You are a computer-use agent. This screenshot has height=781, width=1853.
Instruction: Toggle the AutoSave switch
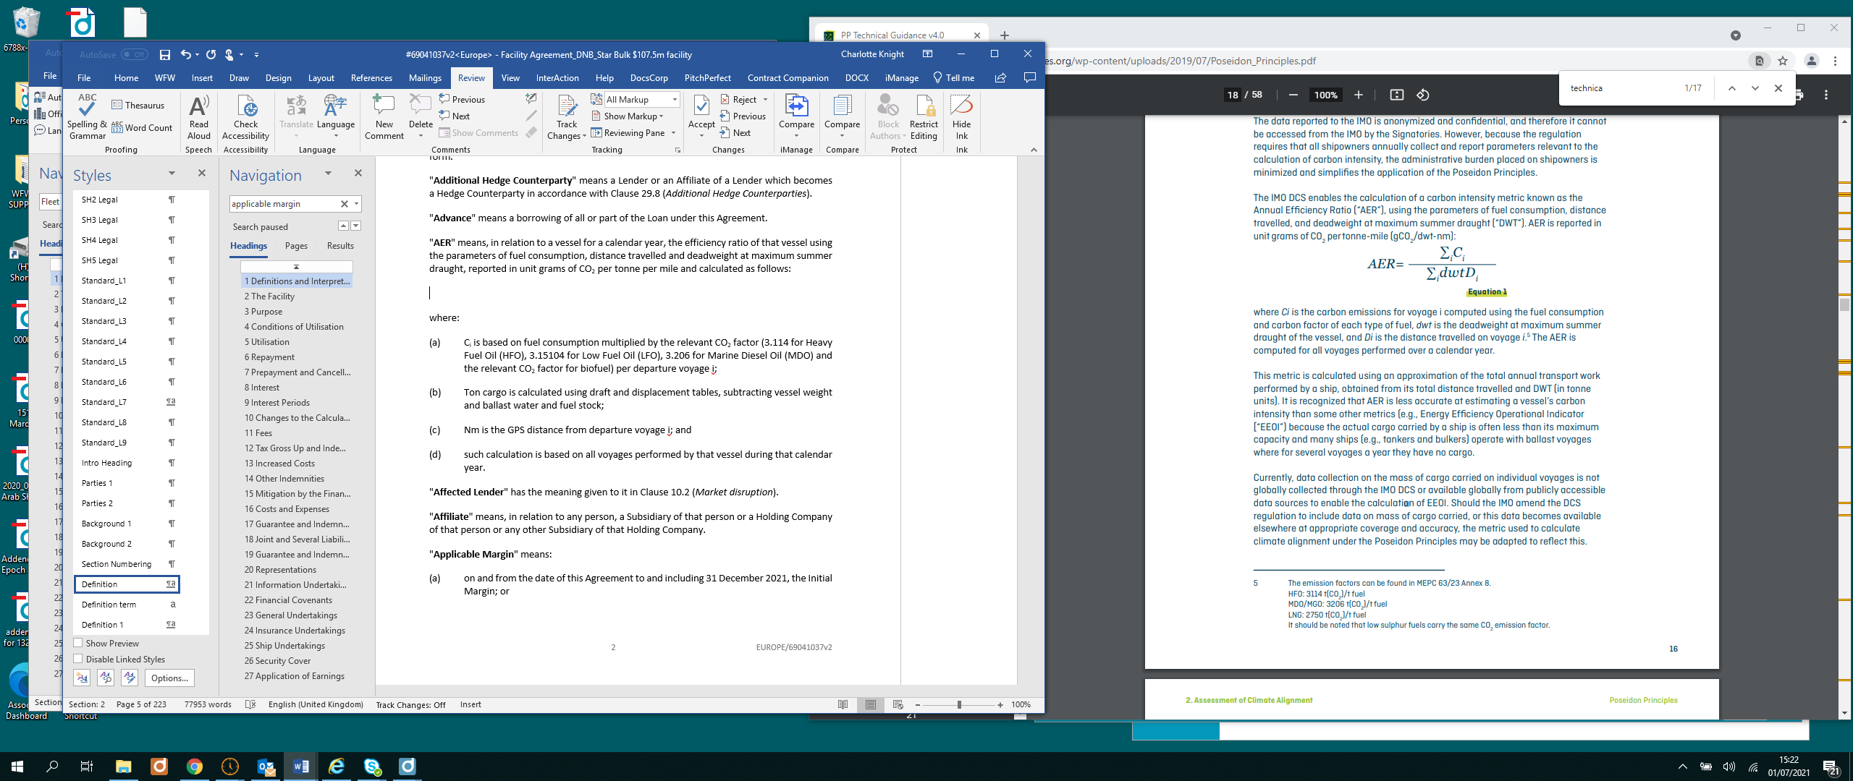click(x=134, y=54)
